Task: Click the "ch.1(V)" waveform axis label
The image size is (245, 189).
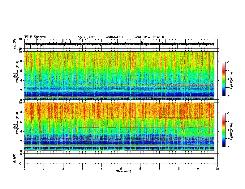Action: (15, 44)
